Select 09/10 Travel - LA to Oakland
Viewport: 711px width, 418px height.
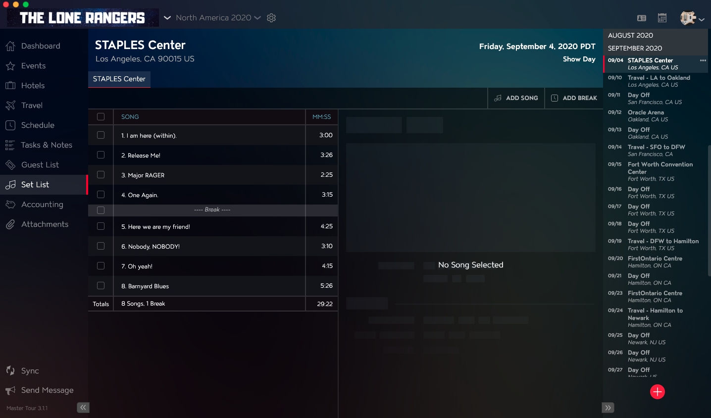point(656,81)
